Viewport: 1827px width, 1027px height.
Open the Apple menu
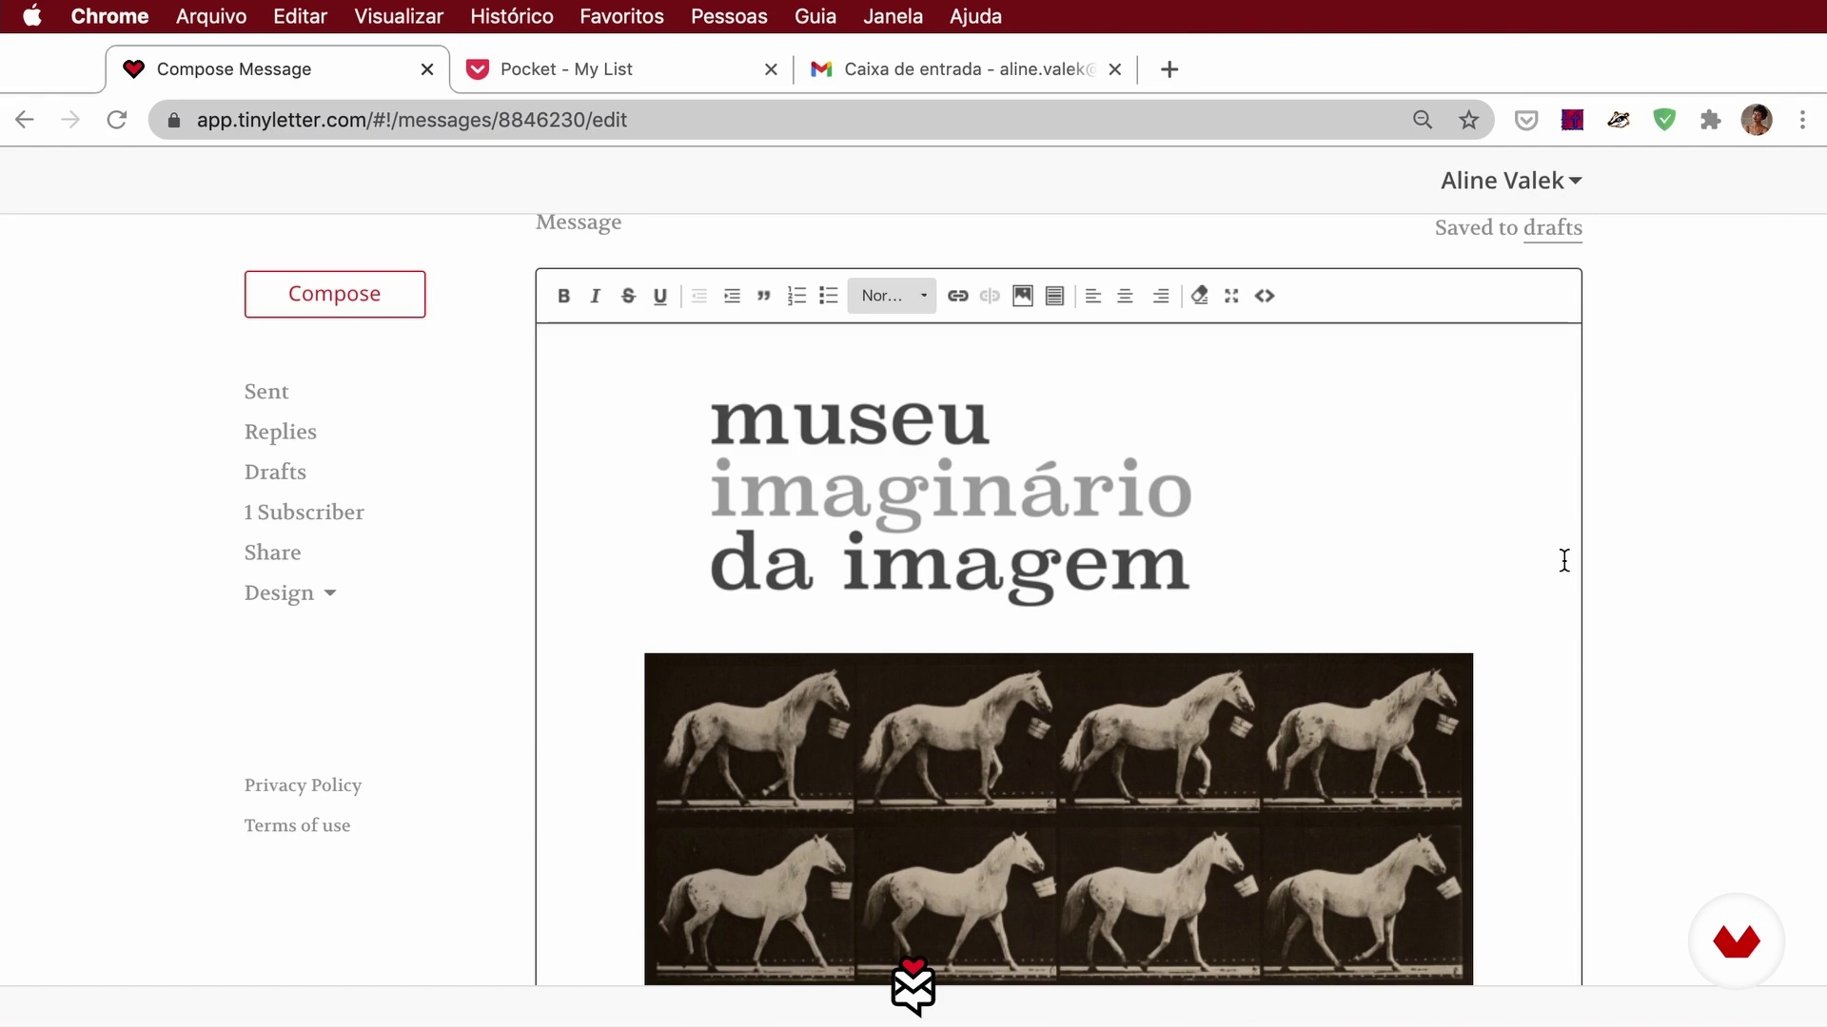click(x=32, y=16)
